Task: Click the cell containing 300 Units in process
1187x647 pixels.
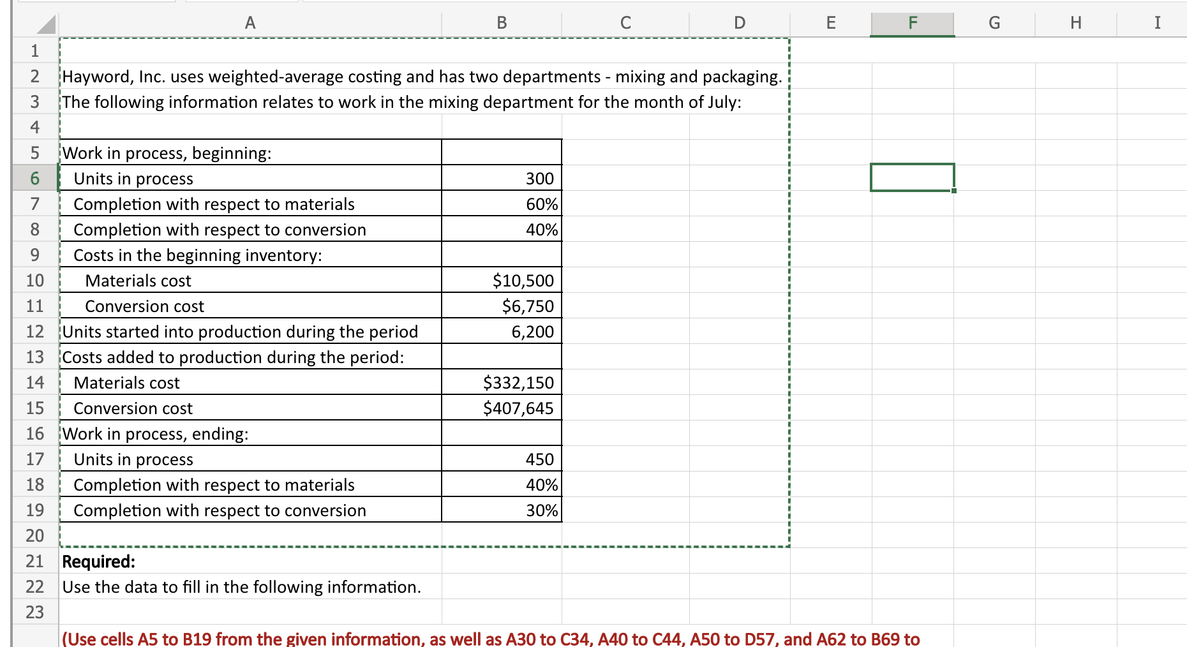Action: point(501,179)
